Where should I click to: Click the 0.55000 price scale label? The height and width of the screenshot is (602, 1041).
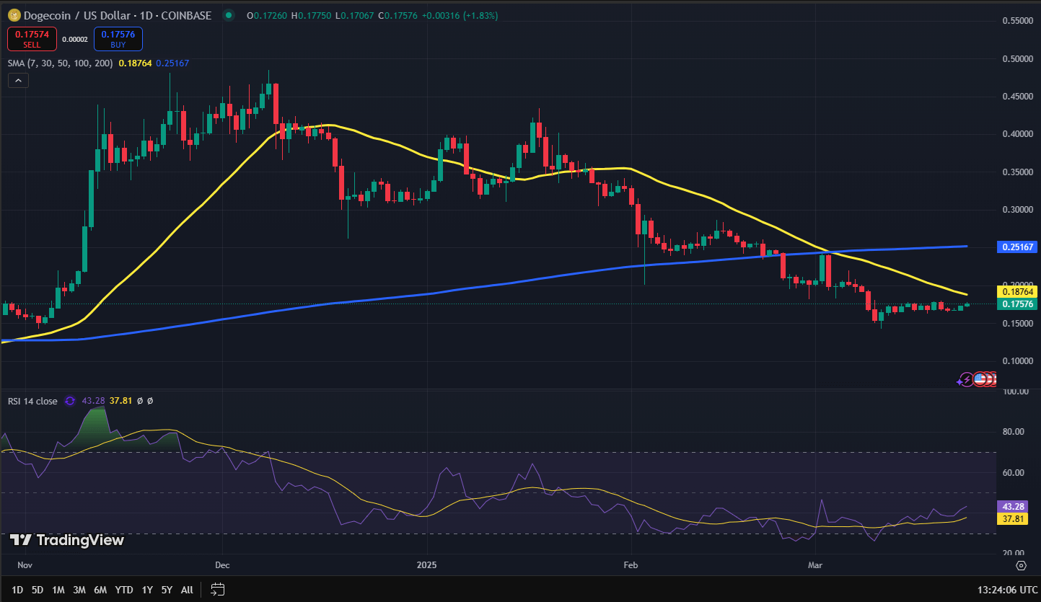click(1017, 21)
